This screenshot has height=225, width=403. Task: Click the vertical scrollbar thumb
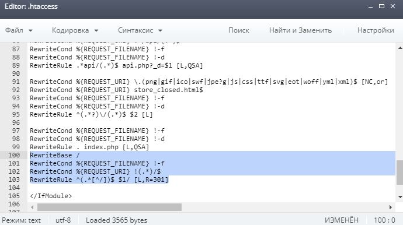pos(399,173)
